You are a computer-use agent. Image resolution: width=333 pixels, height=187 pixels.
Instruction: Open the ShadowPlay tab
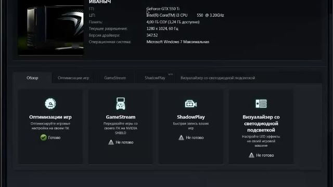click(155, 78)
